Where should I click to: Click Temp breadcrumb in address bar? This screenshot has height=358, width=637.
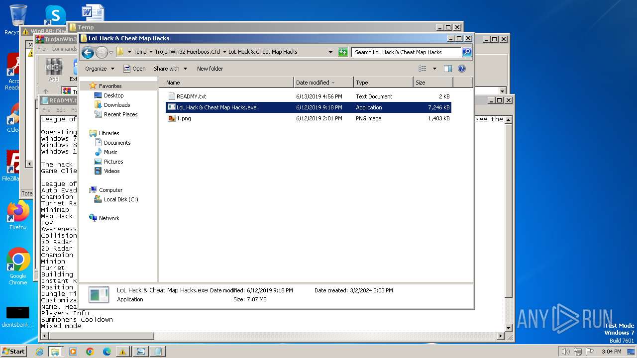(140, 52)
